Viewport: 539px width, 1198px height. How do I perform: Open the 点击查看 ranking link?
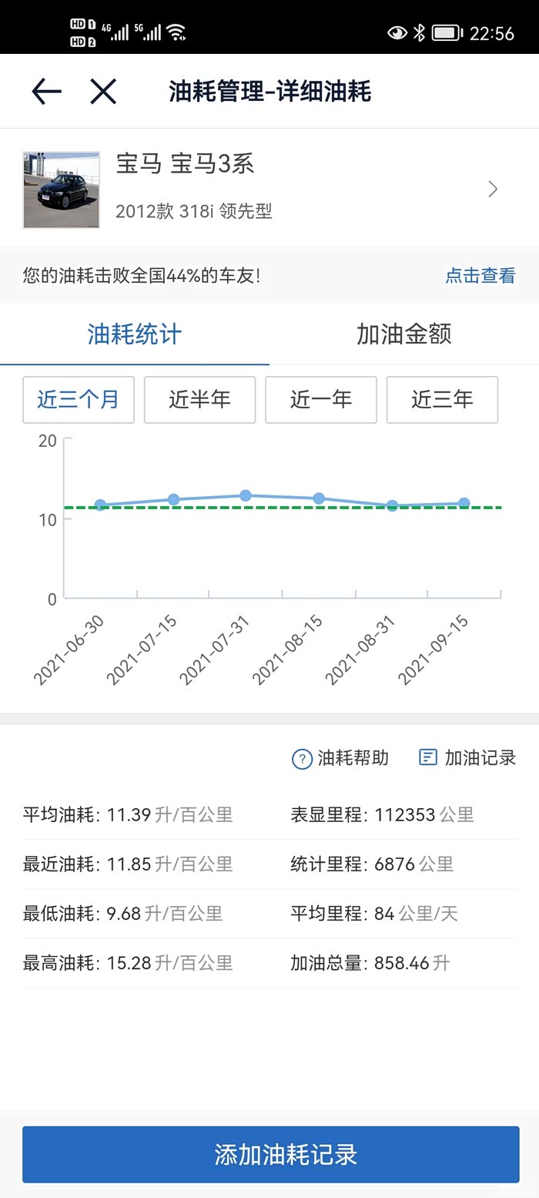[x=480, y=276]
